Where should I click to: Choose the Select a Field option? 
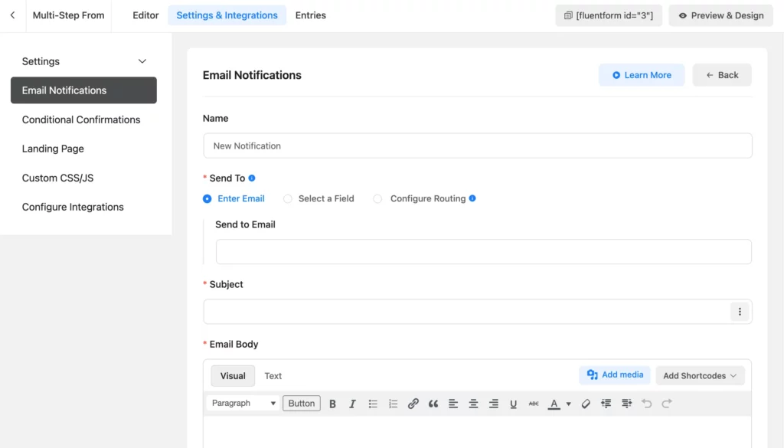click(287, 198)
